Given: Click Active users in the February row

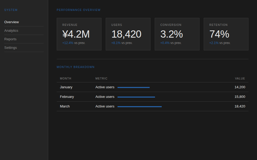Looking at the screenshot, I should coord(105,97).
